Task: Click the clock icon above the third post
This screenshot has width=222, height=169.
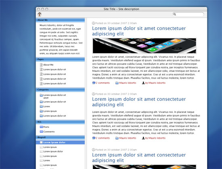Action: click(x=94, y=150)
